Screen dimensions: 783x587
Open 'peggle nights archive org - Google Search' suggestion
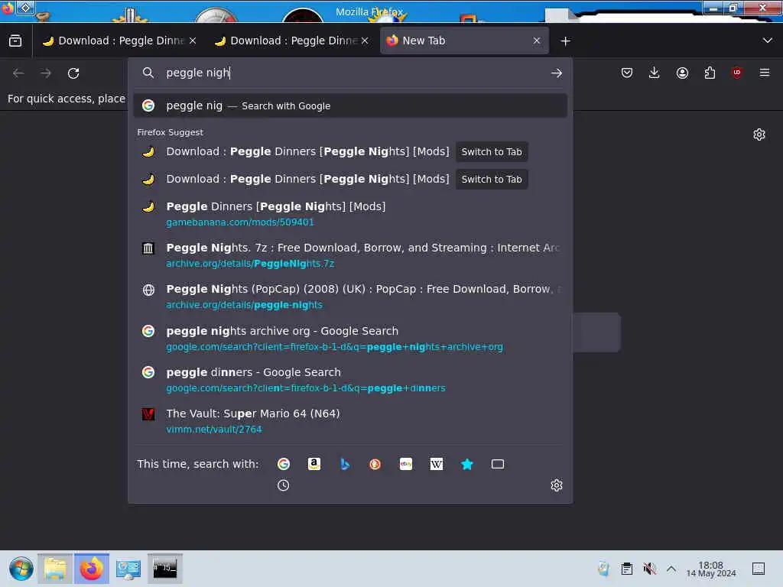[350, 338]
